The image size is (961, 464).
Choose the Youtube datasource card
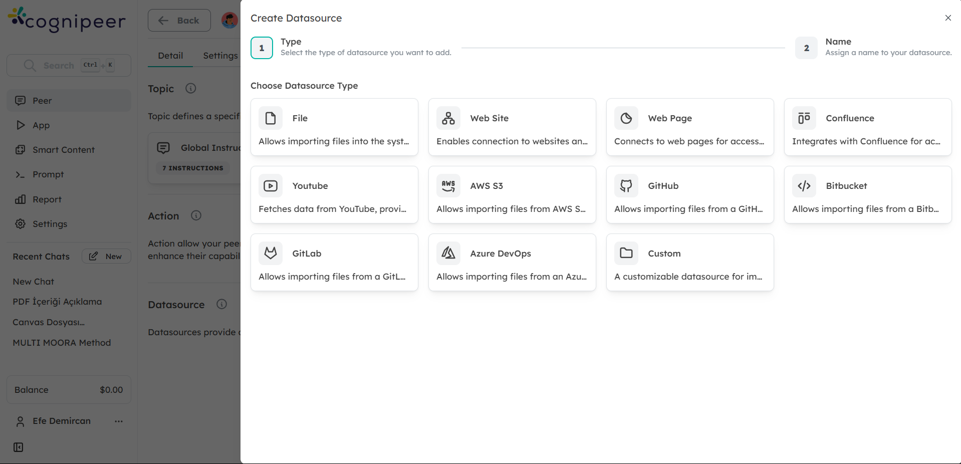(x=334, y=194)
